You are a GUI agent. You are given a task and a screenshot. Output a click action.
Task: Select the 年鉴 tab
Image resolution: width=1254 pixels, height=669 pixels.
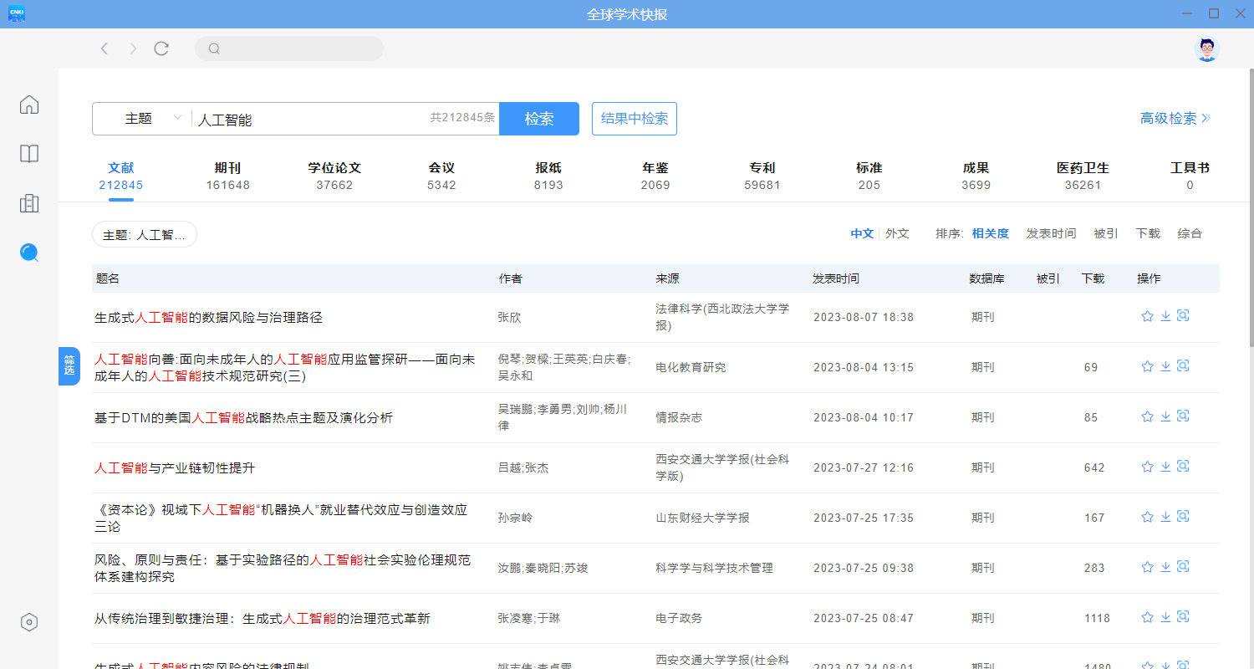655,176
